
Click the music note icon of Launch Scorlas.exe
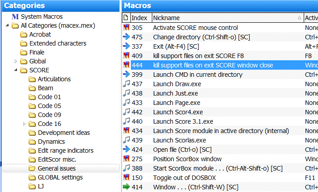pyautogui.click(x=126, y=140)
